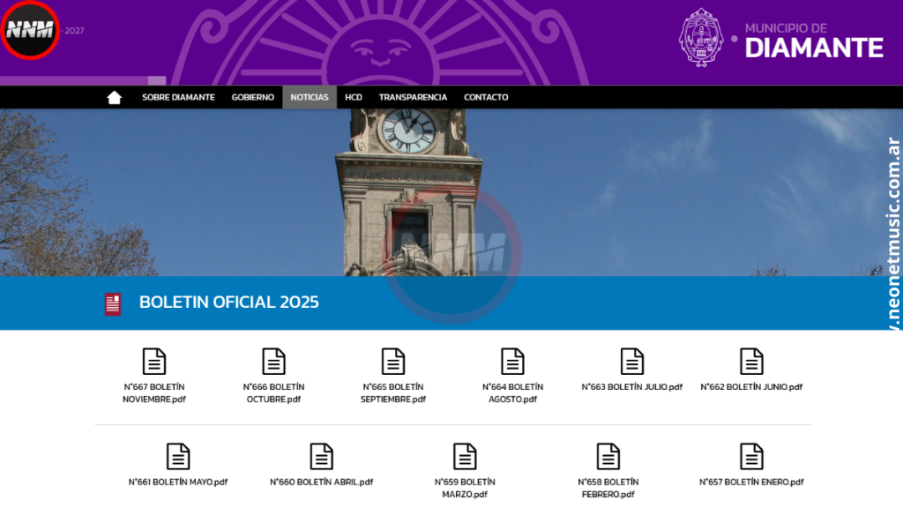Open N°660 Boletín Abril document icon
The image size is (903, 508).
pyautogui.click(x=321, y=456)
